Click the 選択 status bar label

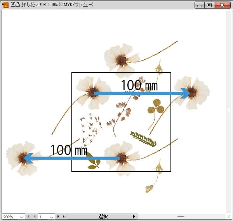pyautogui.click(x=103, y=216)
